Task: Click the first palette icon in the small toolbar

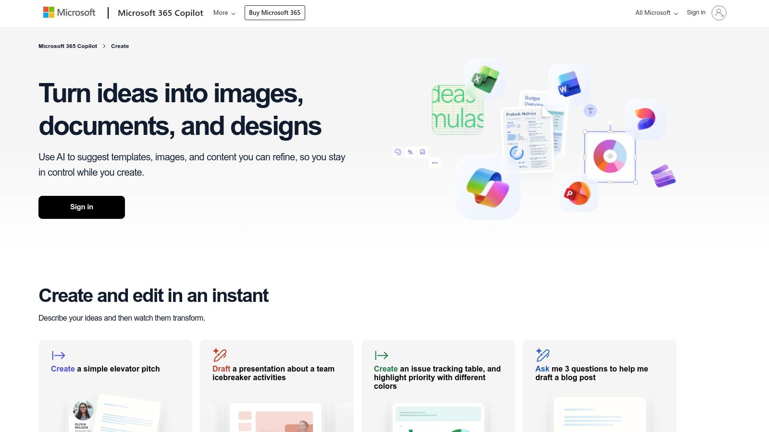Action: point(397,152)
